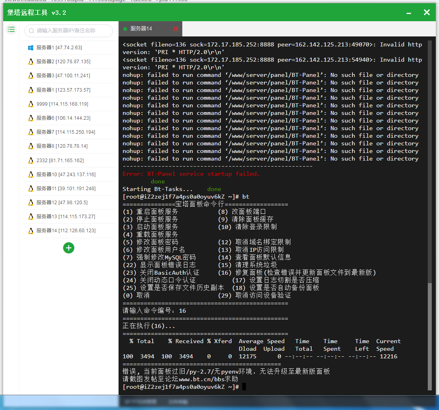The image size is (439, 410).
Task: Open 服务器1 [47.74.2.63] connection
Action: 68,48
